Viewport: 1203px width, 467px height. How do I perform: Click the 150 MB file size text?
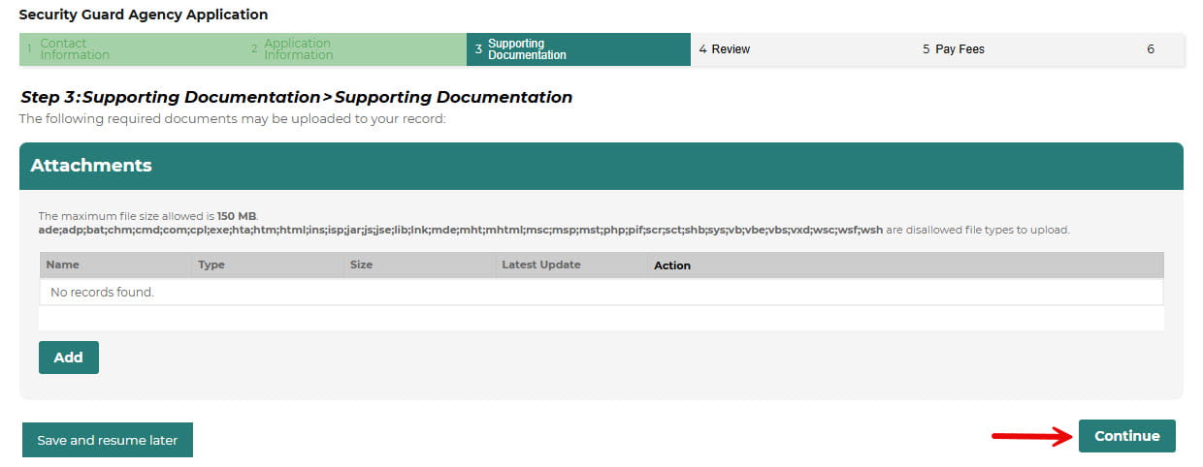[x=237, y=216]
